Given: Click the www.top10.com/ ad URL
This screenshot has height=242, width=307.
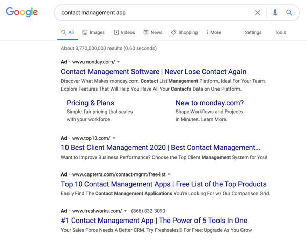Looking at the screenshot, I should pyautogui.click(x=91, y=138).
